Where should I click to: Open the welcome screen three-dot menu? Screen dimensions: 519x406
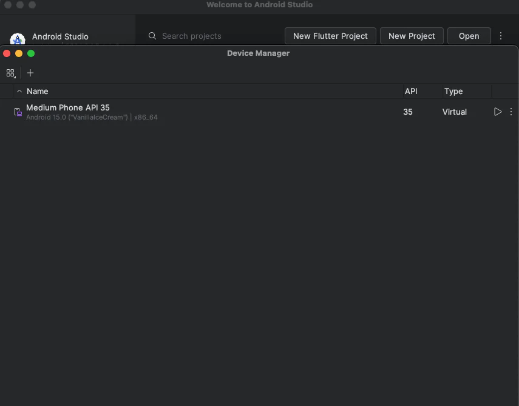pyautogui.click(x=501, y=36)
